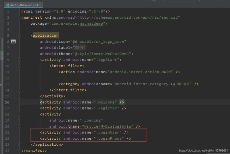Viewport: 230px width, 154px height.
Task: Click the fold-end marker beside closing intent-filter tag
Action: click(x=19, y=90)
